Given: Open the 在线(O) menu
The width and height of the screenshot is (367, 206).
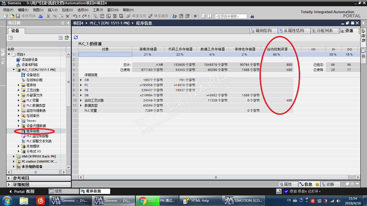Looking at the screenshot, I should 67,10.
